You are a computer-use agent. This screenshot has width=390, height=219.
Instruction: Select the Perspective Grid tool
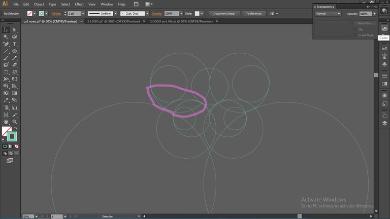[x=14, y=86]
